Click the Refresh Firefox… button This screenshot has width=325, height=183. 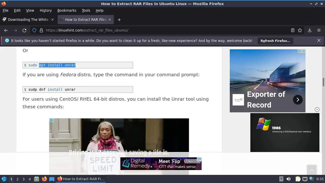[x=275, y=41]
